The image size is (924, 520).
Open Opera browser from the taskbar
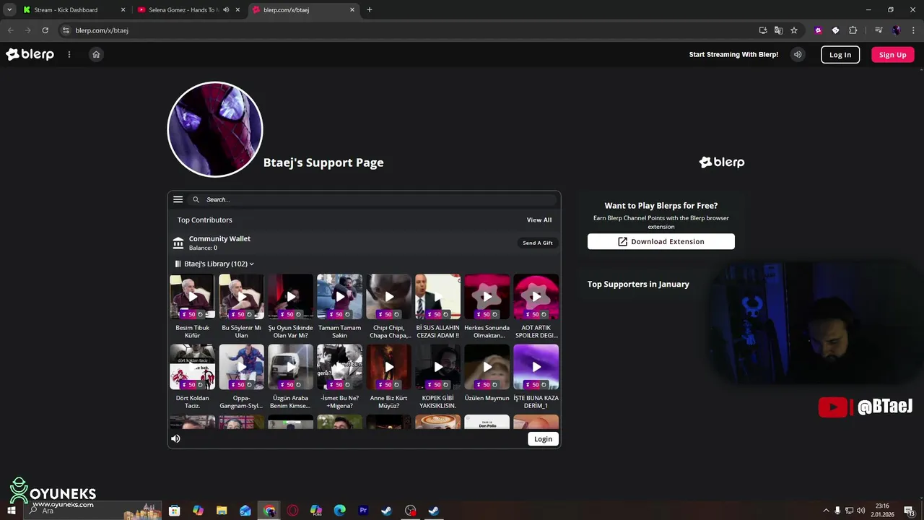click(292, 511)
